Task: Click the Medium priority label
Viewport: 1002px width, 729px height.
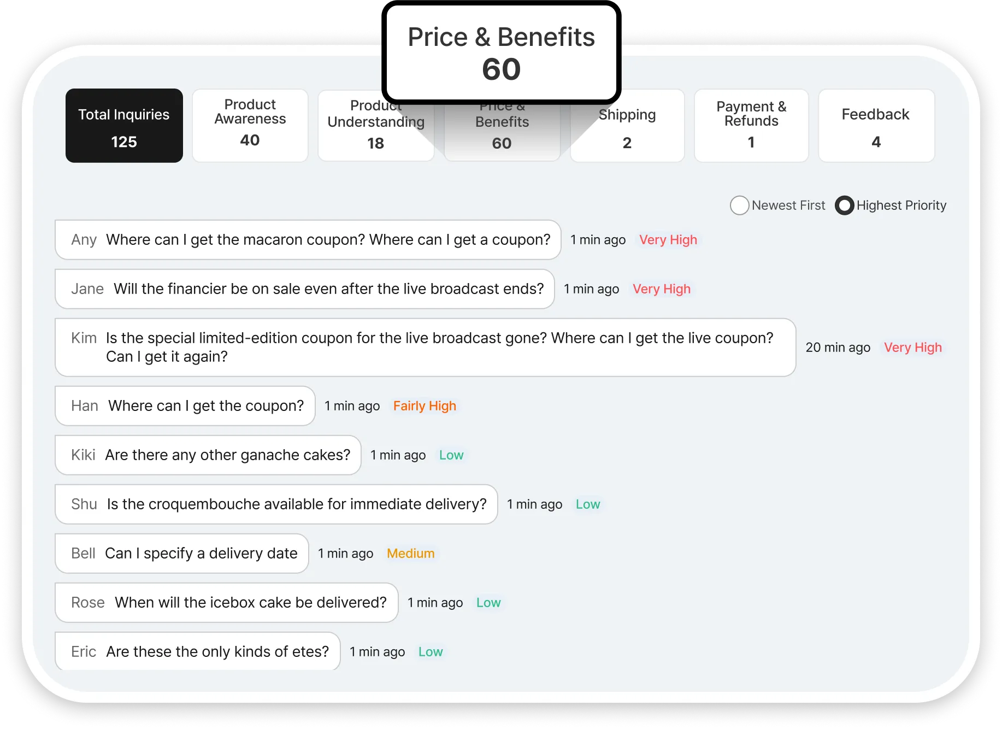Action: pyautogui.click(x=410, y=554)
